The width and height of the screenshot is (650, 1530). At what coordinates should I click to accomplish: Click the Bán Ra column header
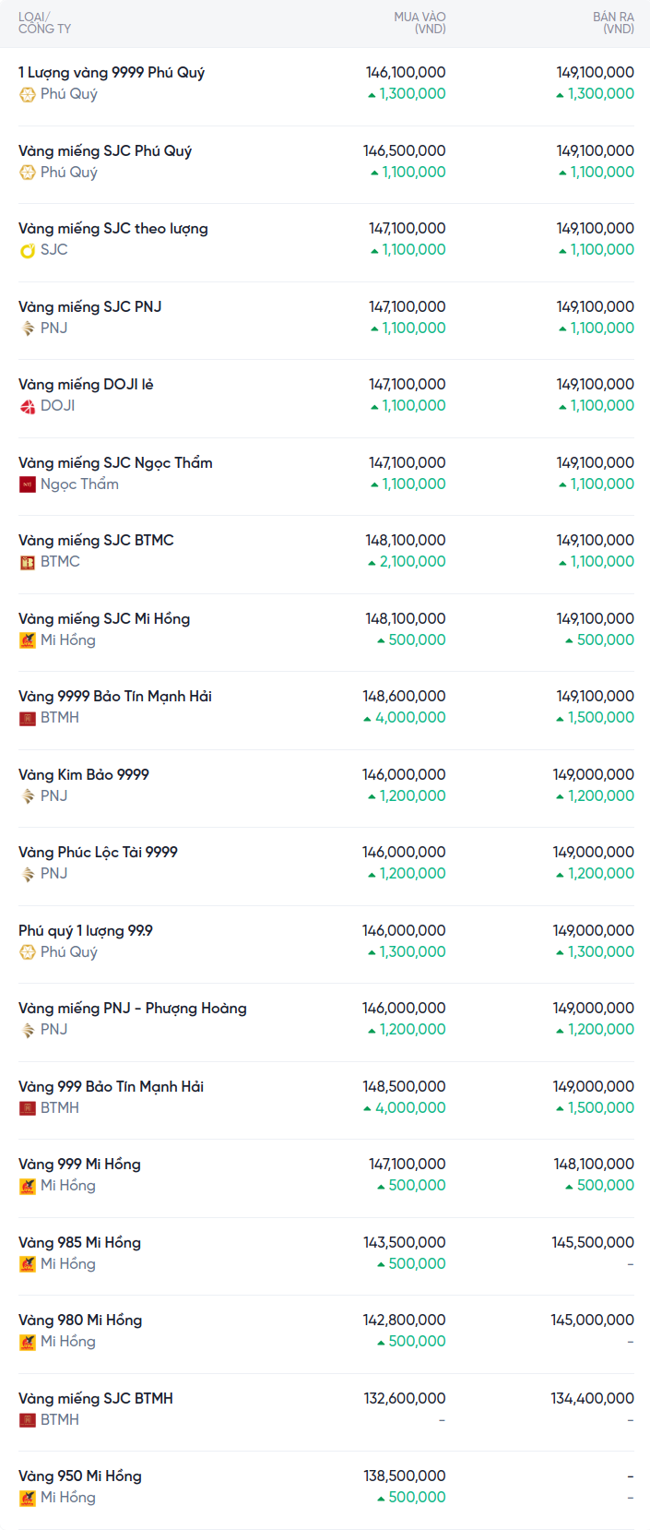[613, 23]
